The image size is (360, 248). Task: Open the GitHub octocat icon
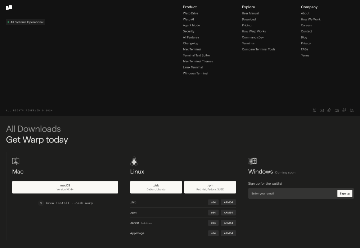click(344, 111)
